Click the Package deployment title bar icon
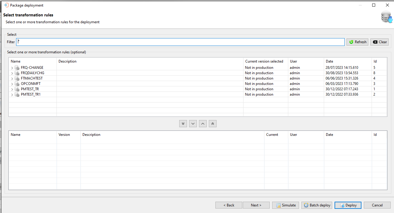The width and height of the screenshot is (394, 213). tap(6, 5)
